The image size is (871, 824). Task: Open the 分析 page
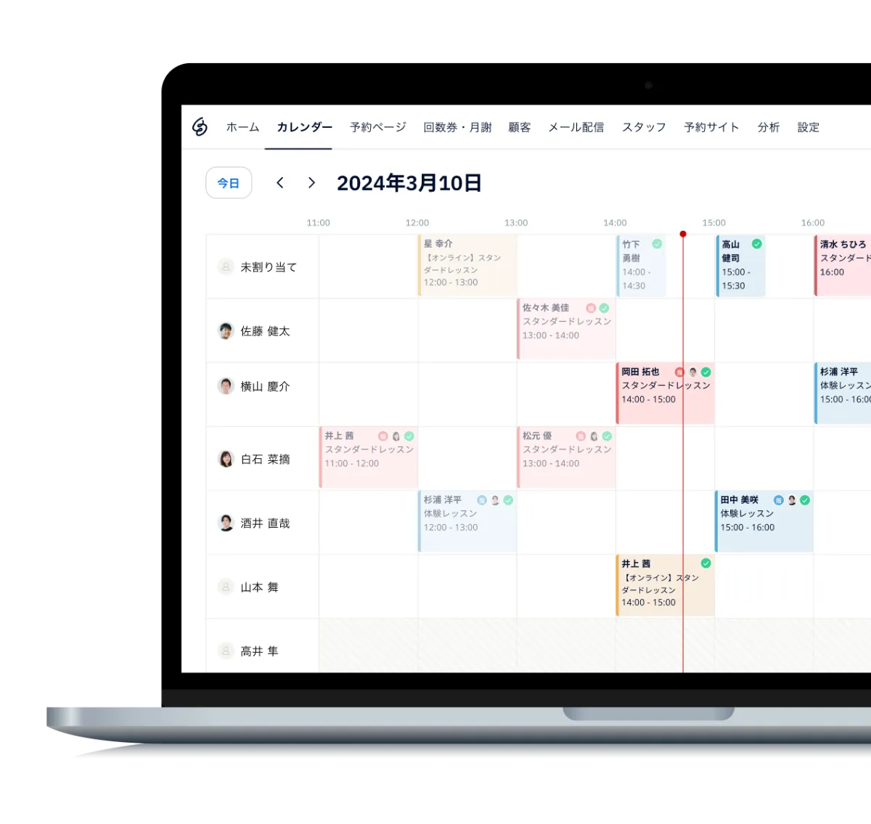point(769,127)
